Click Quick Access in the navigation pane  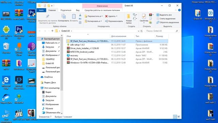click(x=50, y=39)
